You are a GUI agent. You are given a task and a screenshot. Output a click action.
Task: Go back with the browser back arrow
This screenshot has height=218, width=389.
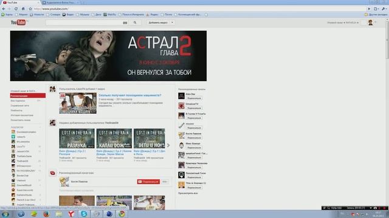click(x=4, y=8)
